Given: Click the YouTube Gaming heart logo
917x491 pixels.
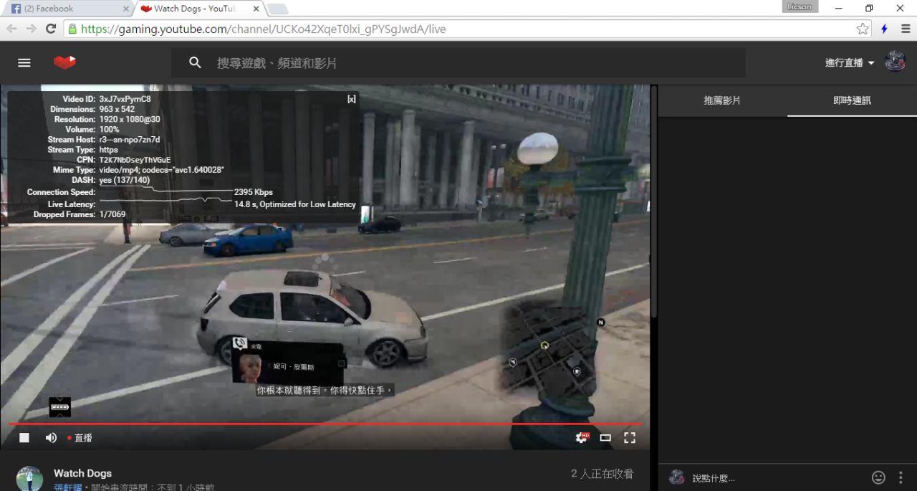Looking at the screenshot, I should coord(64,62).
